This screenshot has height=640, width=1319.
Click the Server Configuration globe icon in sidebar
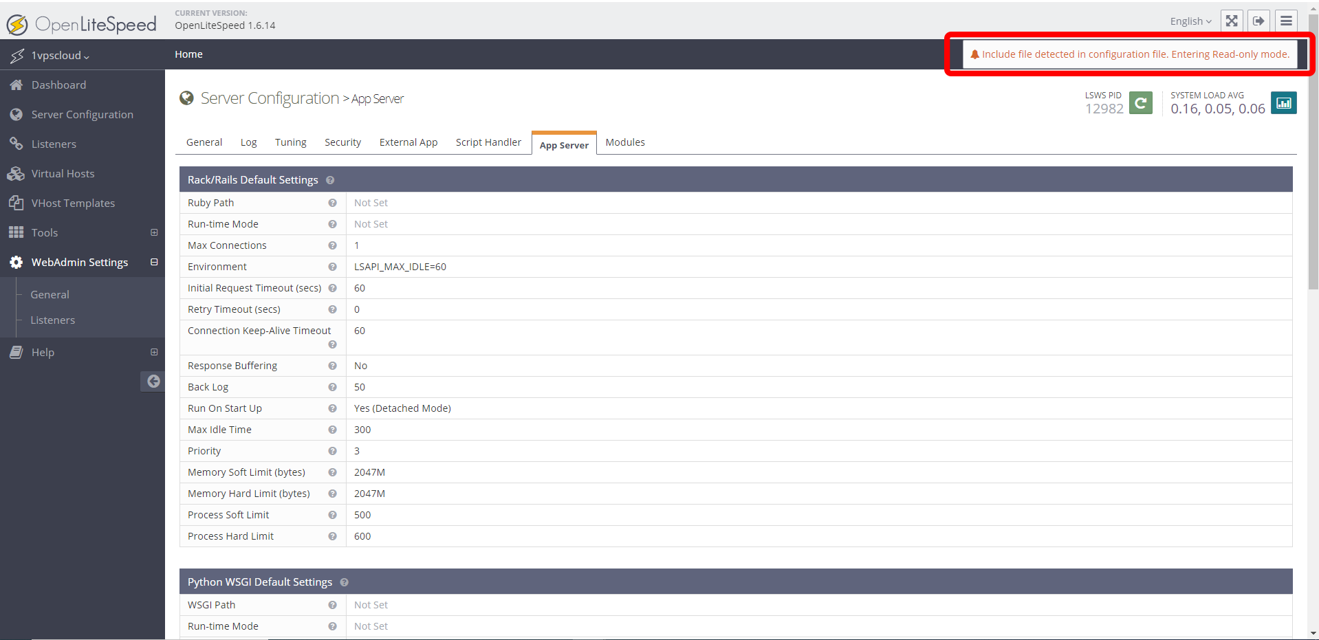(x=16, y=114)
